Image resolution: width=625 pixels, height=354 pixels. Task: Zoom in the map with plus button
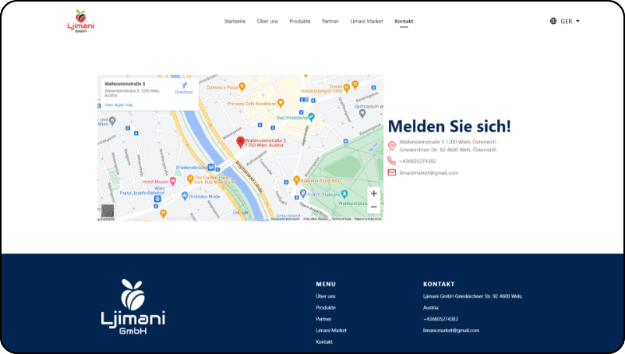[373, 193]
